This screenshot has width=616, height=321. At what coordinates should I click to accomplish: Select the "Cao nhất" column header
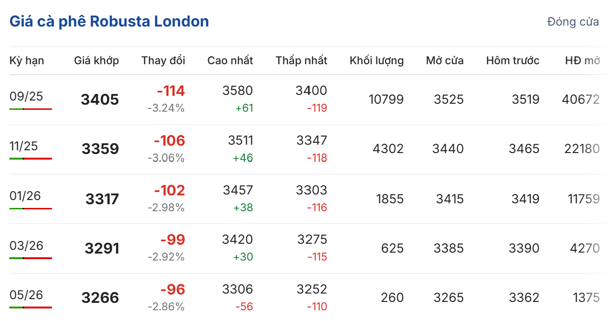pyautogui.click(x=230, y=60)
